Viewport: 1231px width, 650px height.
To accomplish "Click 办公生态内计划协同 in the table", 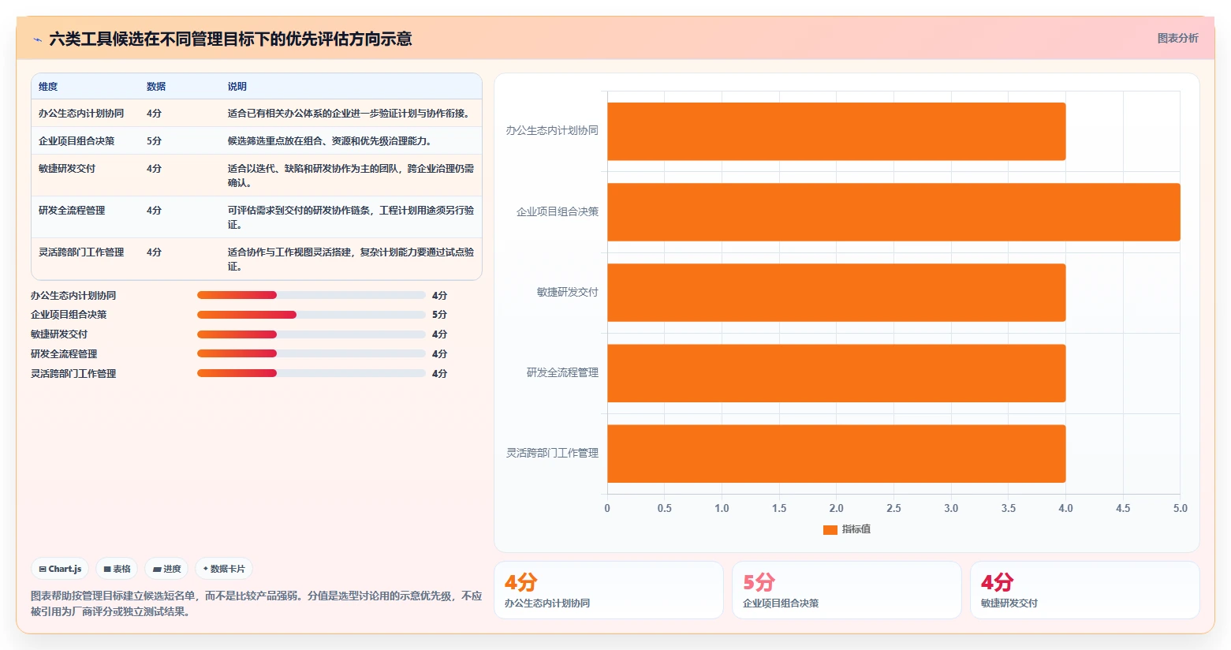I will coord(81,114).
